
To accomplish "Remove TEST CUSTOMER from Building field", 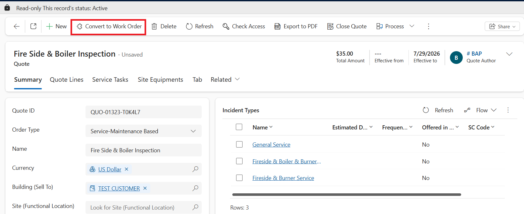I will 145,188.
